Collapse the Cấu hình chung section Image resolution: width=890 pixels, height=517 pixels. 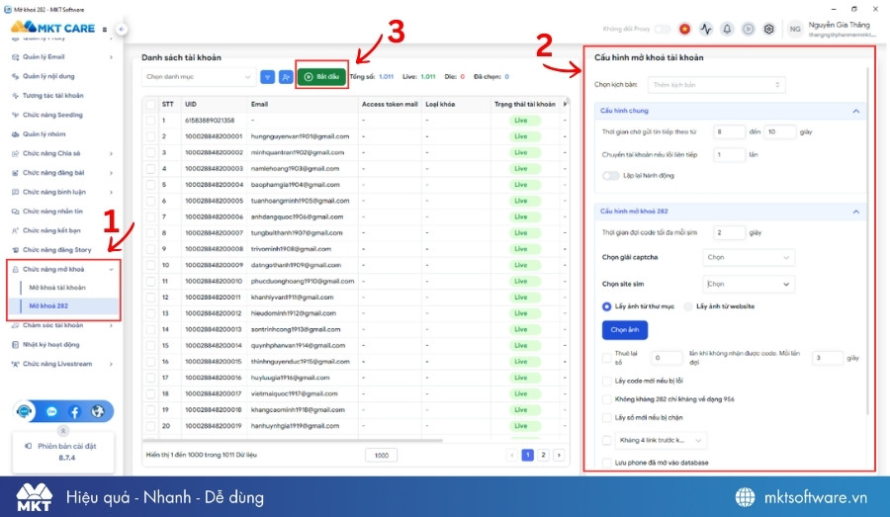[x=856, y=111]
